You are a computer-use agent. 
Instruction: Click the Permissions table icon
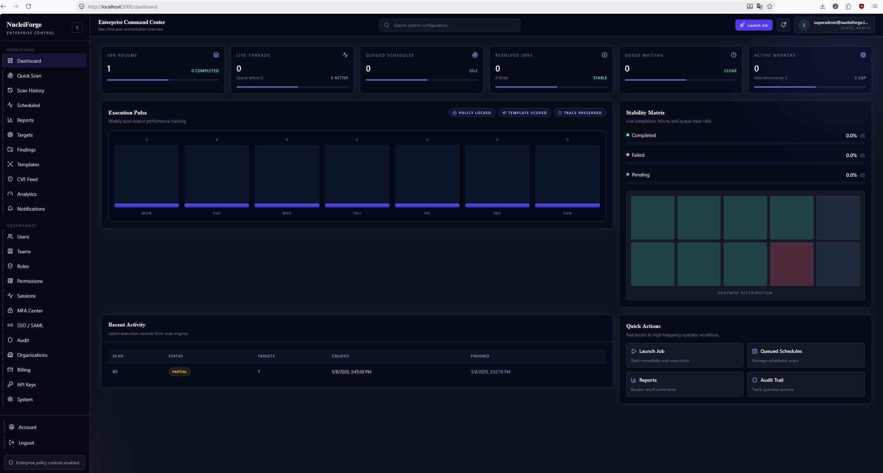pos(10,281)
